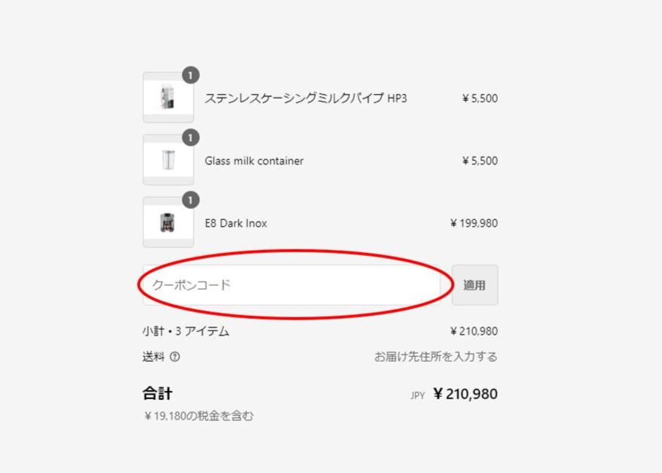Open the E8 Dark Inox coffee machine thumbnail
662x473 pixels.
(168, 222)
